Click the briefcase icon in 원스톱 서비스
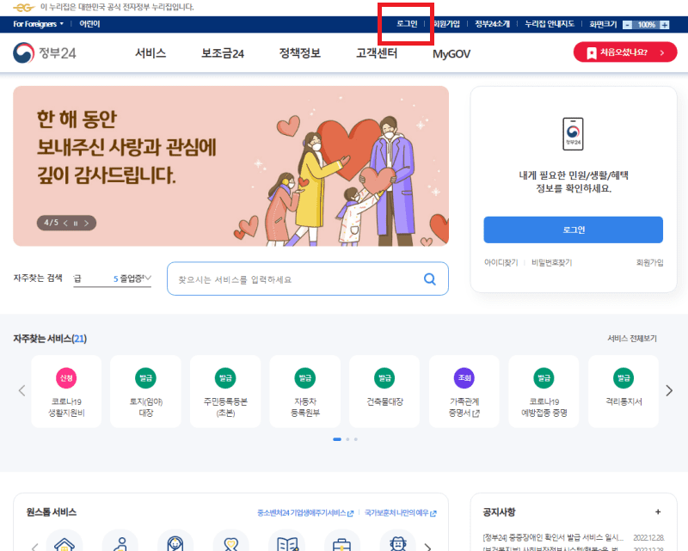Viewport: 688px width, 551px height. pyautogui.click(x=341, y=543)
